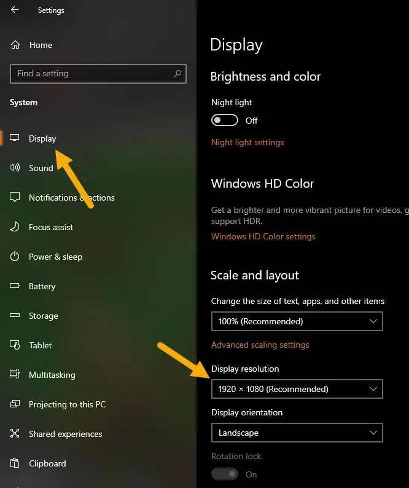
Task: Click the Display resolution label
Action: point(245,369)
